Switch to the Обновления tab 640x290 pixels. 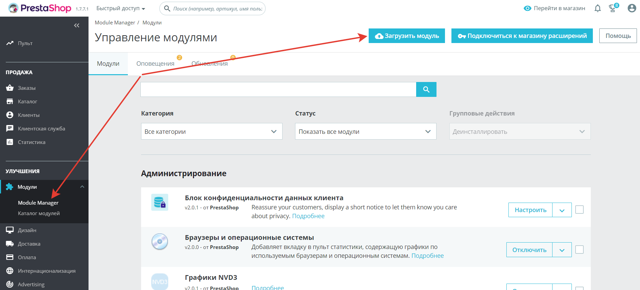[210, 64]
